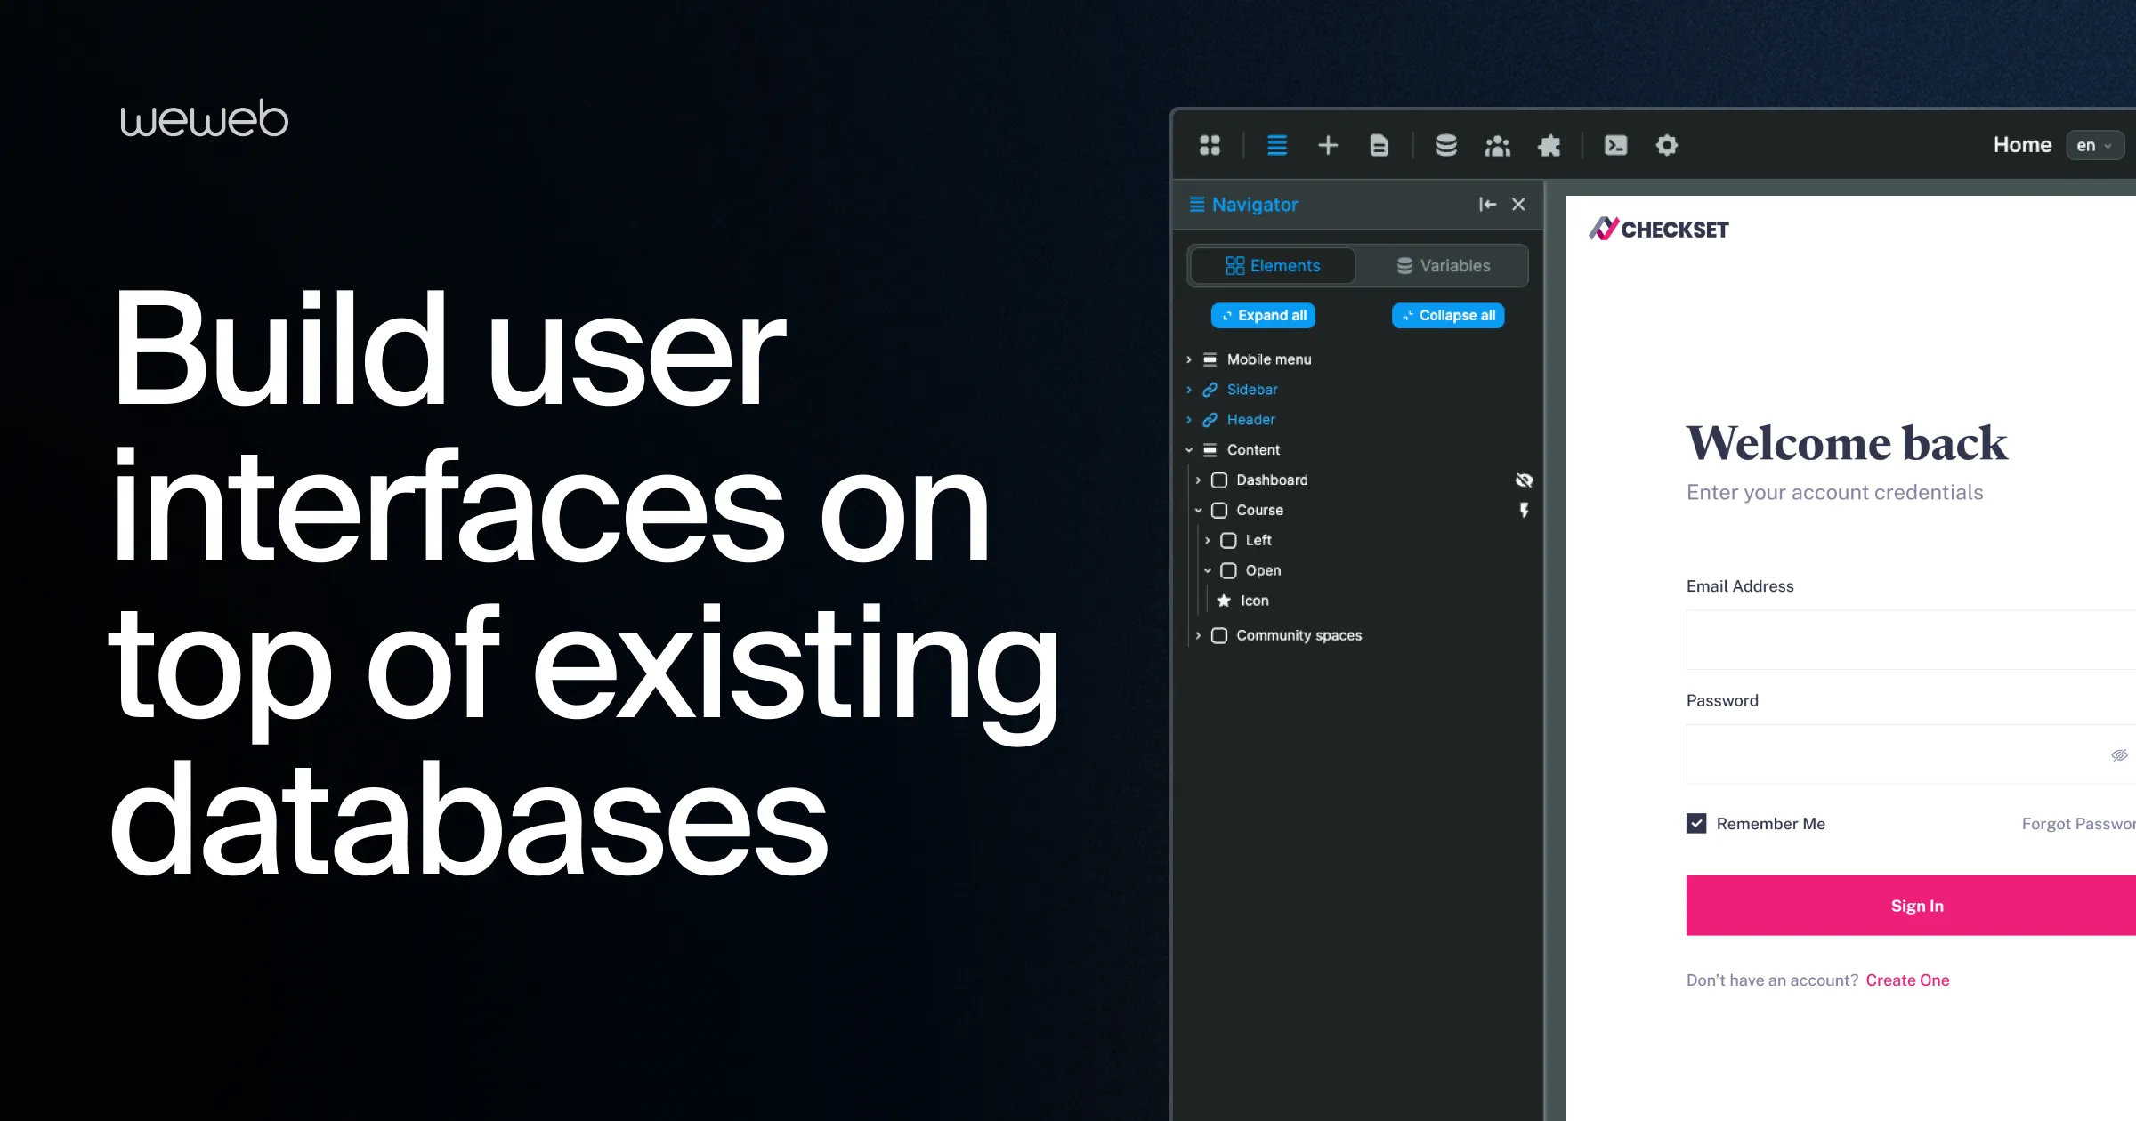
Task: Open the database data icon
Action: coord(1446,145)
